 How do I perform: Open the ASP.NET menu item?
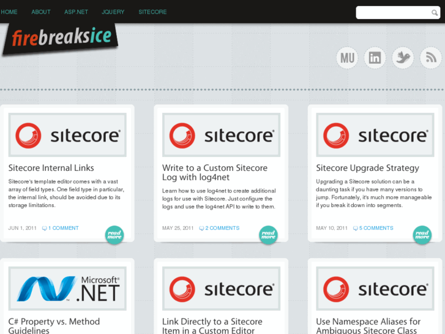(x=76, y=12)
